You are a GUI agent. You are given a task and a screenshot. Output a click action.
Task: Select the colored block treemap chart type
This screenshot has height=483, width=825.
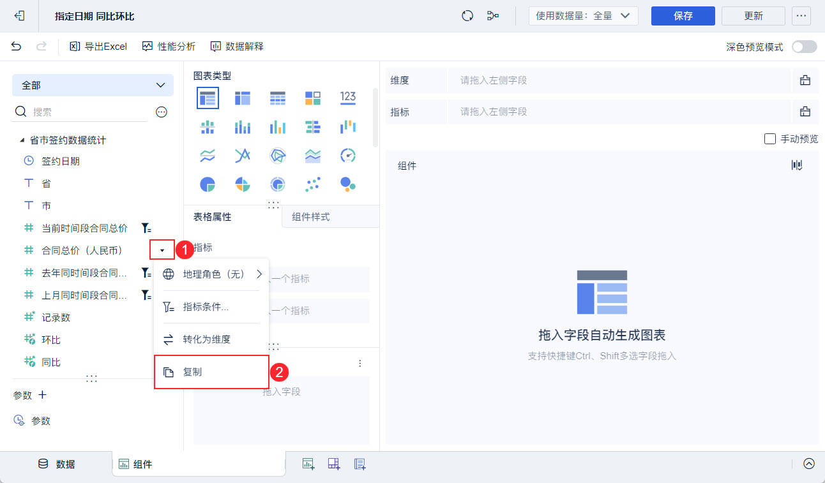(313, 98)
